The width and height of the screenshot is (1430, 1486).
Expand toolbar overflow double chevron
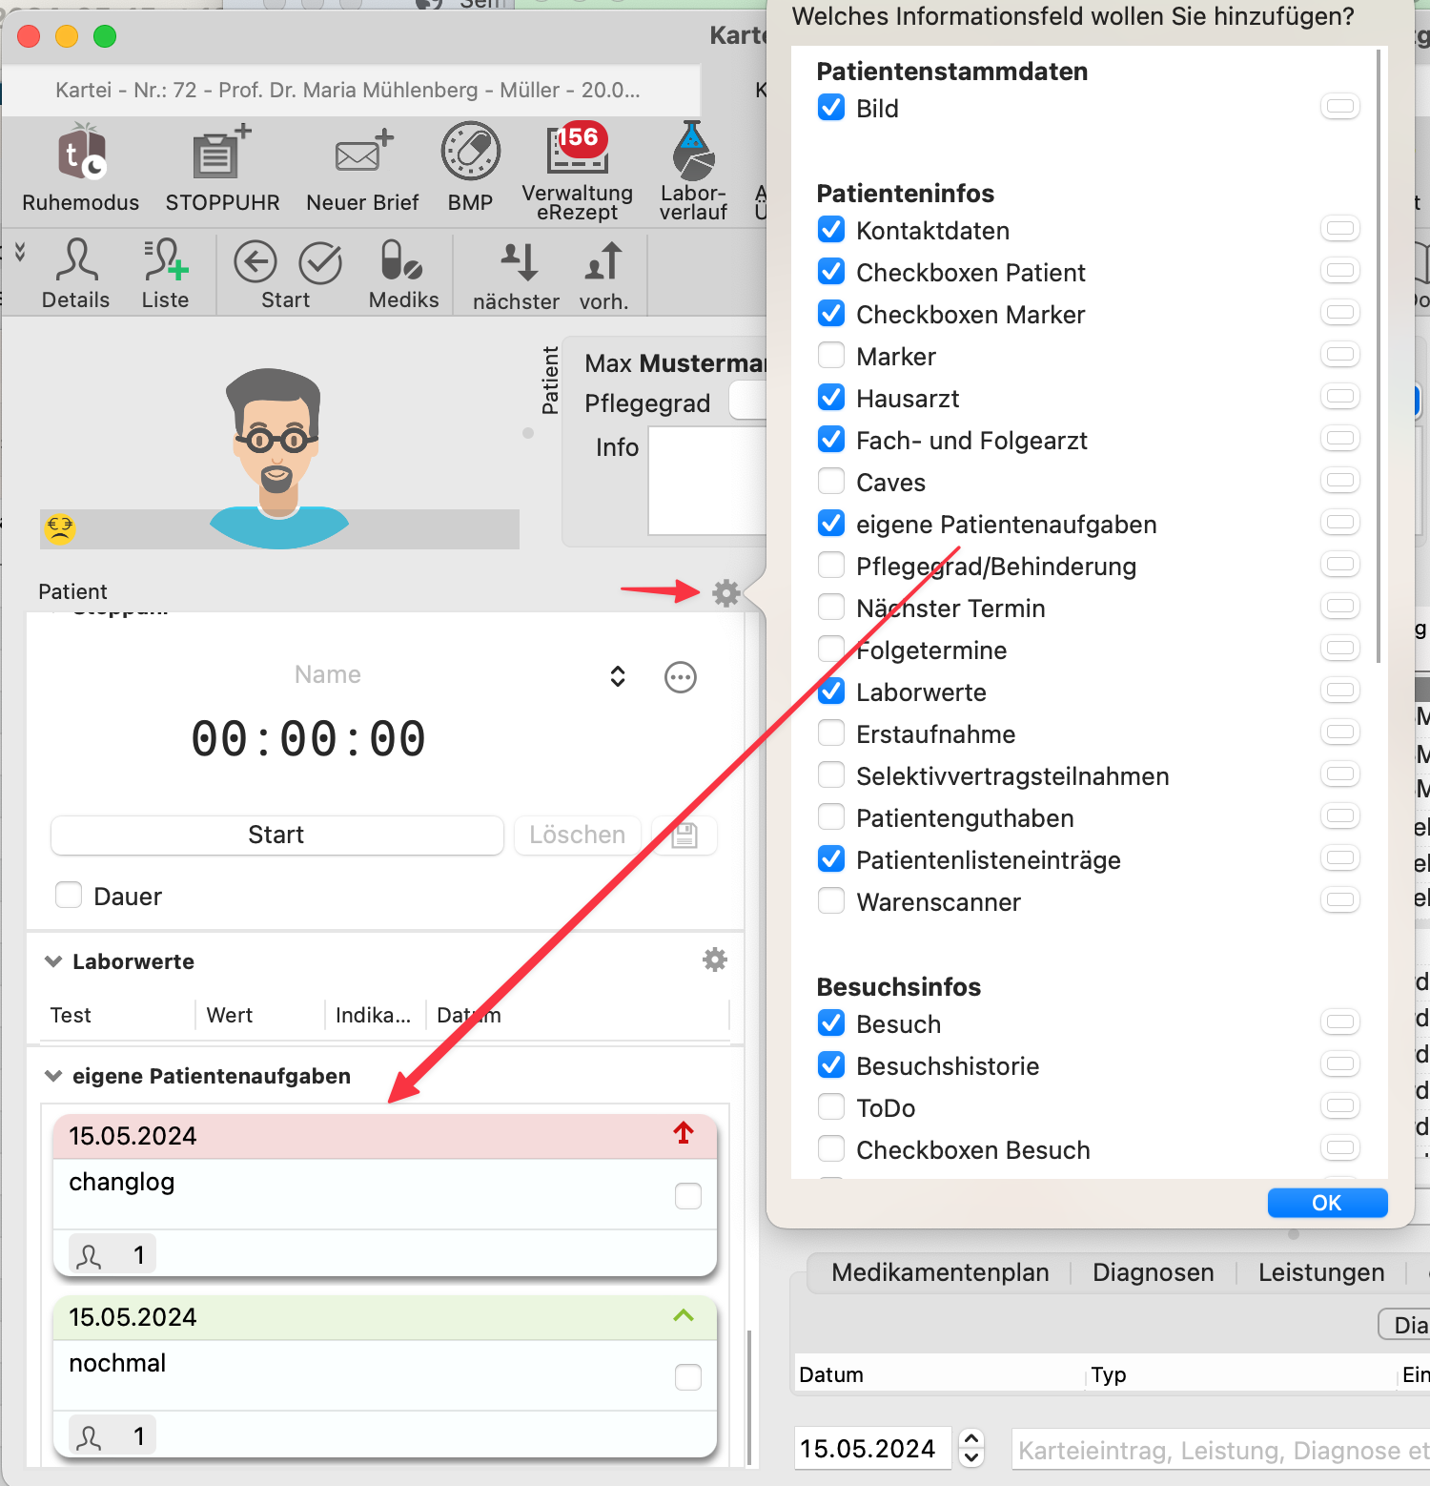click(20, 252)
